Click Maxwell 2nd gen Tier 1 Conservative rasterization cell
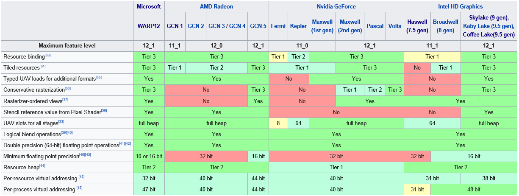519x196 pixels. 350,90
